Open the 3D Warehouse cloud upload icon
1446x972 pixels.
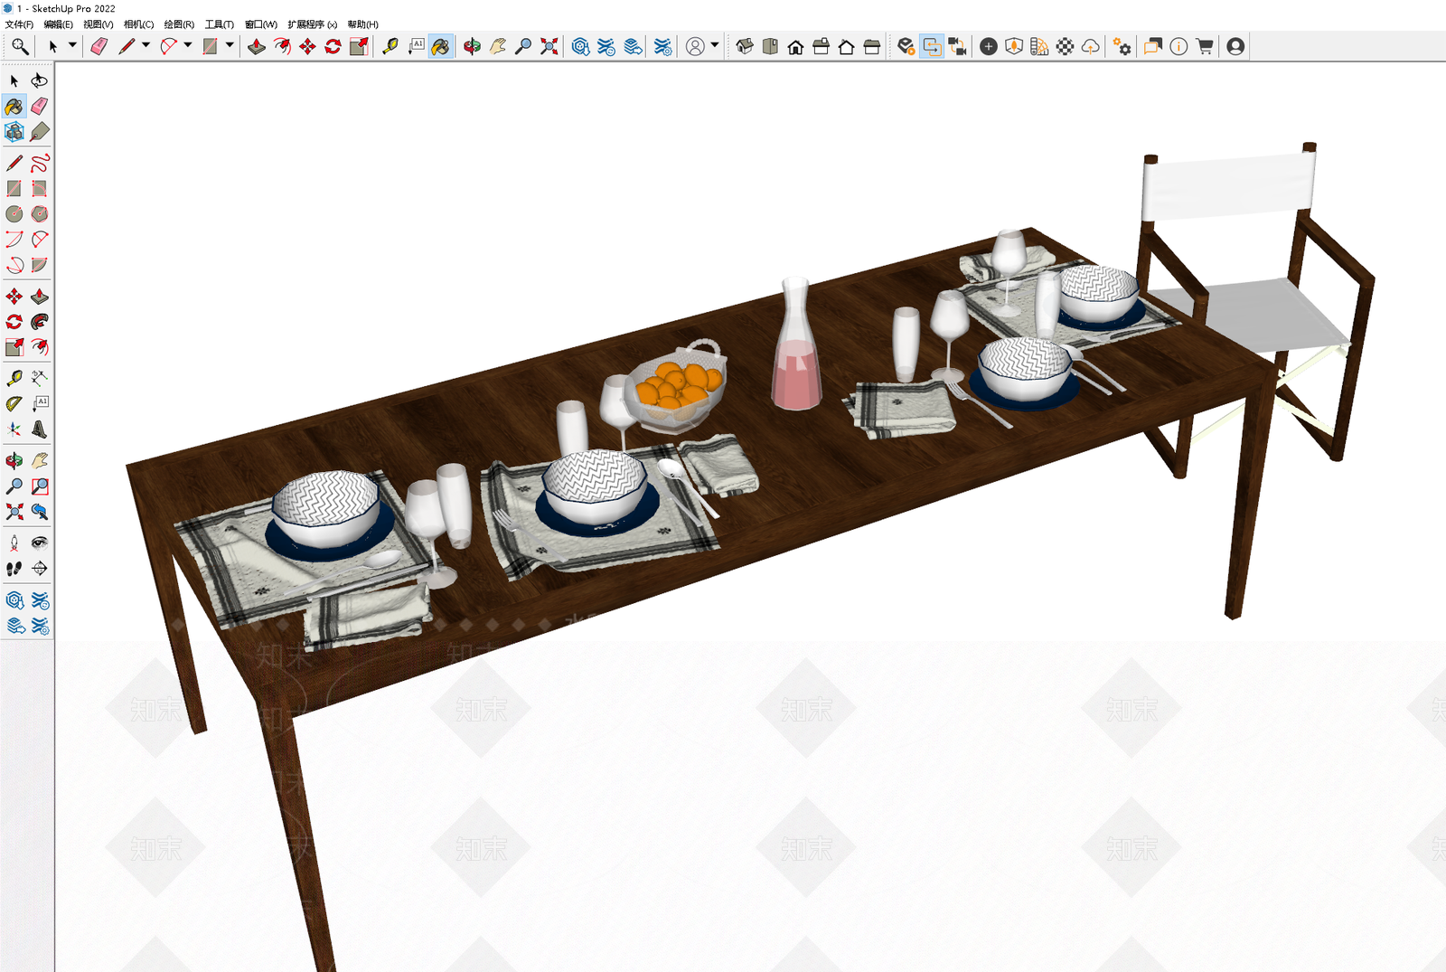click(1090, 46)
